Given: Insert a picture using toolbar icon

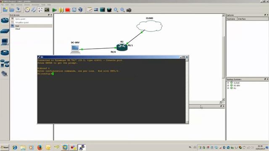Looking at the screenshot, I should (x=96, y=10).
